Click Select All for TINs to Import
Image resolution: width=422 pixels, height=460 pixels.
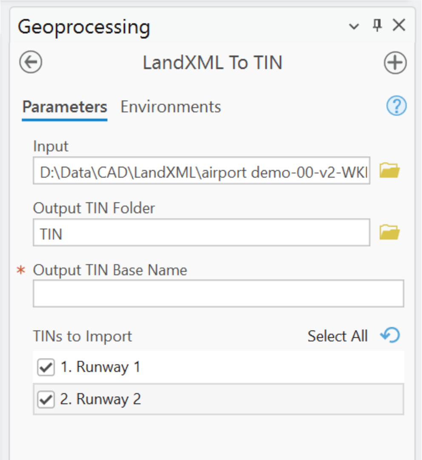pyautogui.click(x=338, y=336)
